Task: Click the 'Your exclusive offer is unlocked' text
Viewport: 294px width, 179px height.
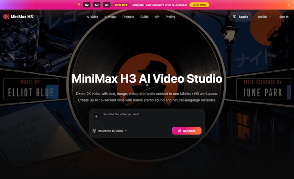Action: click(166, 5)
